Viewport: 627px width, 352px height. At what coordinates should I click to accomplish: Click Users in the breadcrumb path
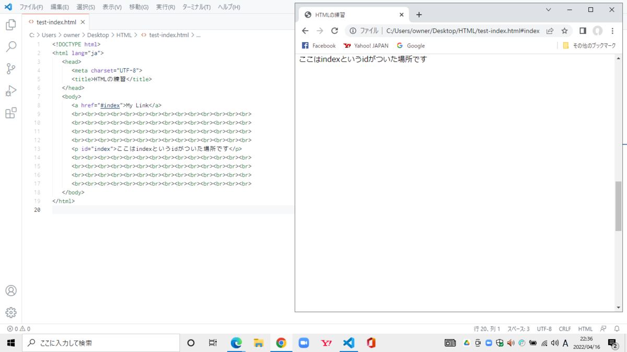(x=49, y=35)
